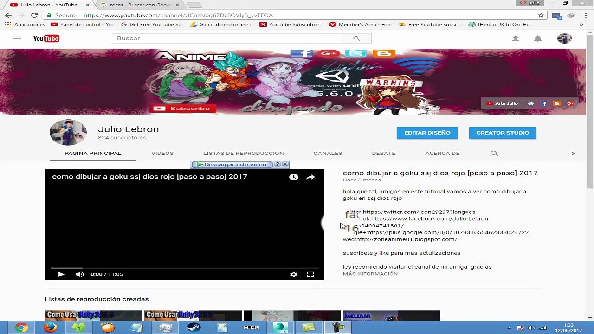
Task: Click the video progress bar
Action: (x=184, y=268)
